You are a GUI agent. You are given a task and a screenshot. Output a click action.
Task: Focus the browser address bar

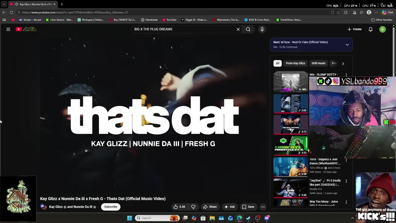coord(173,12)
